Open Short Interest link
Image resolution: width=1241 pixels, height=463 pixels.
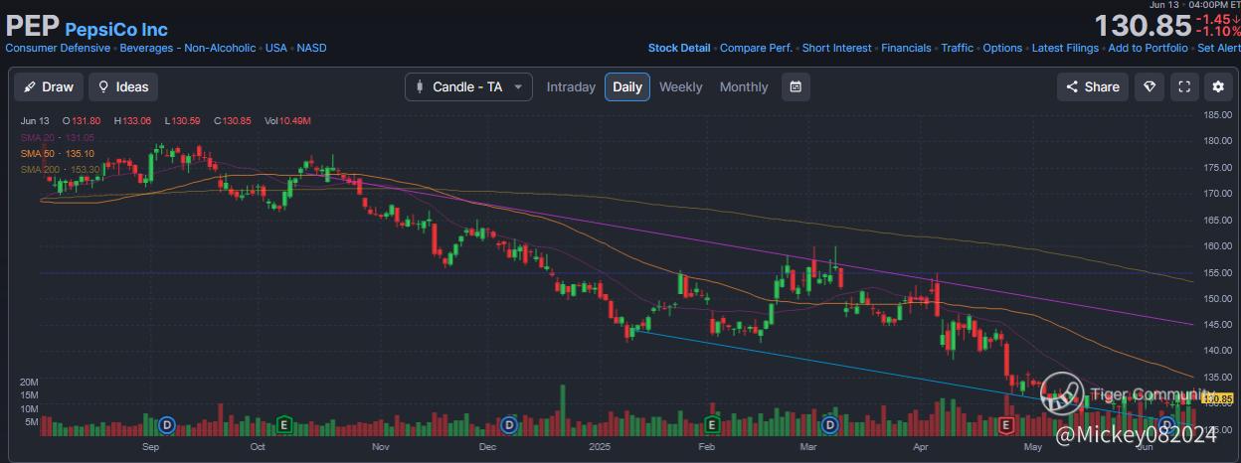pos(836,48)
